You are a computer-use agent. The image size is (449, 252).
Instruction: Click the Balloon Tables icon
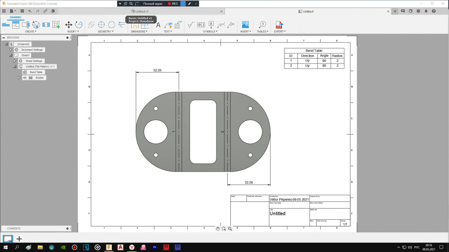click(x=263, y=25)
